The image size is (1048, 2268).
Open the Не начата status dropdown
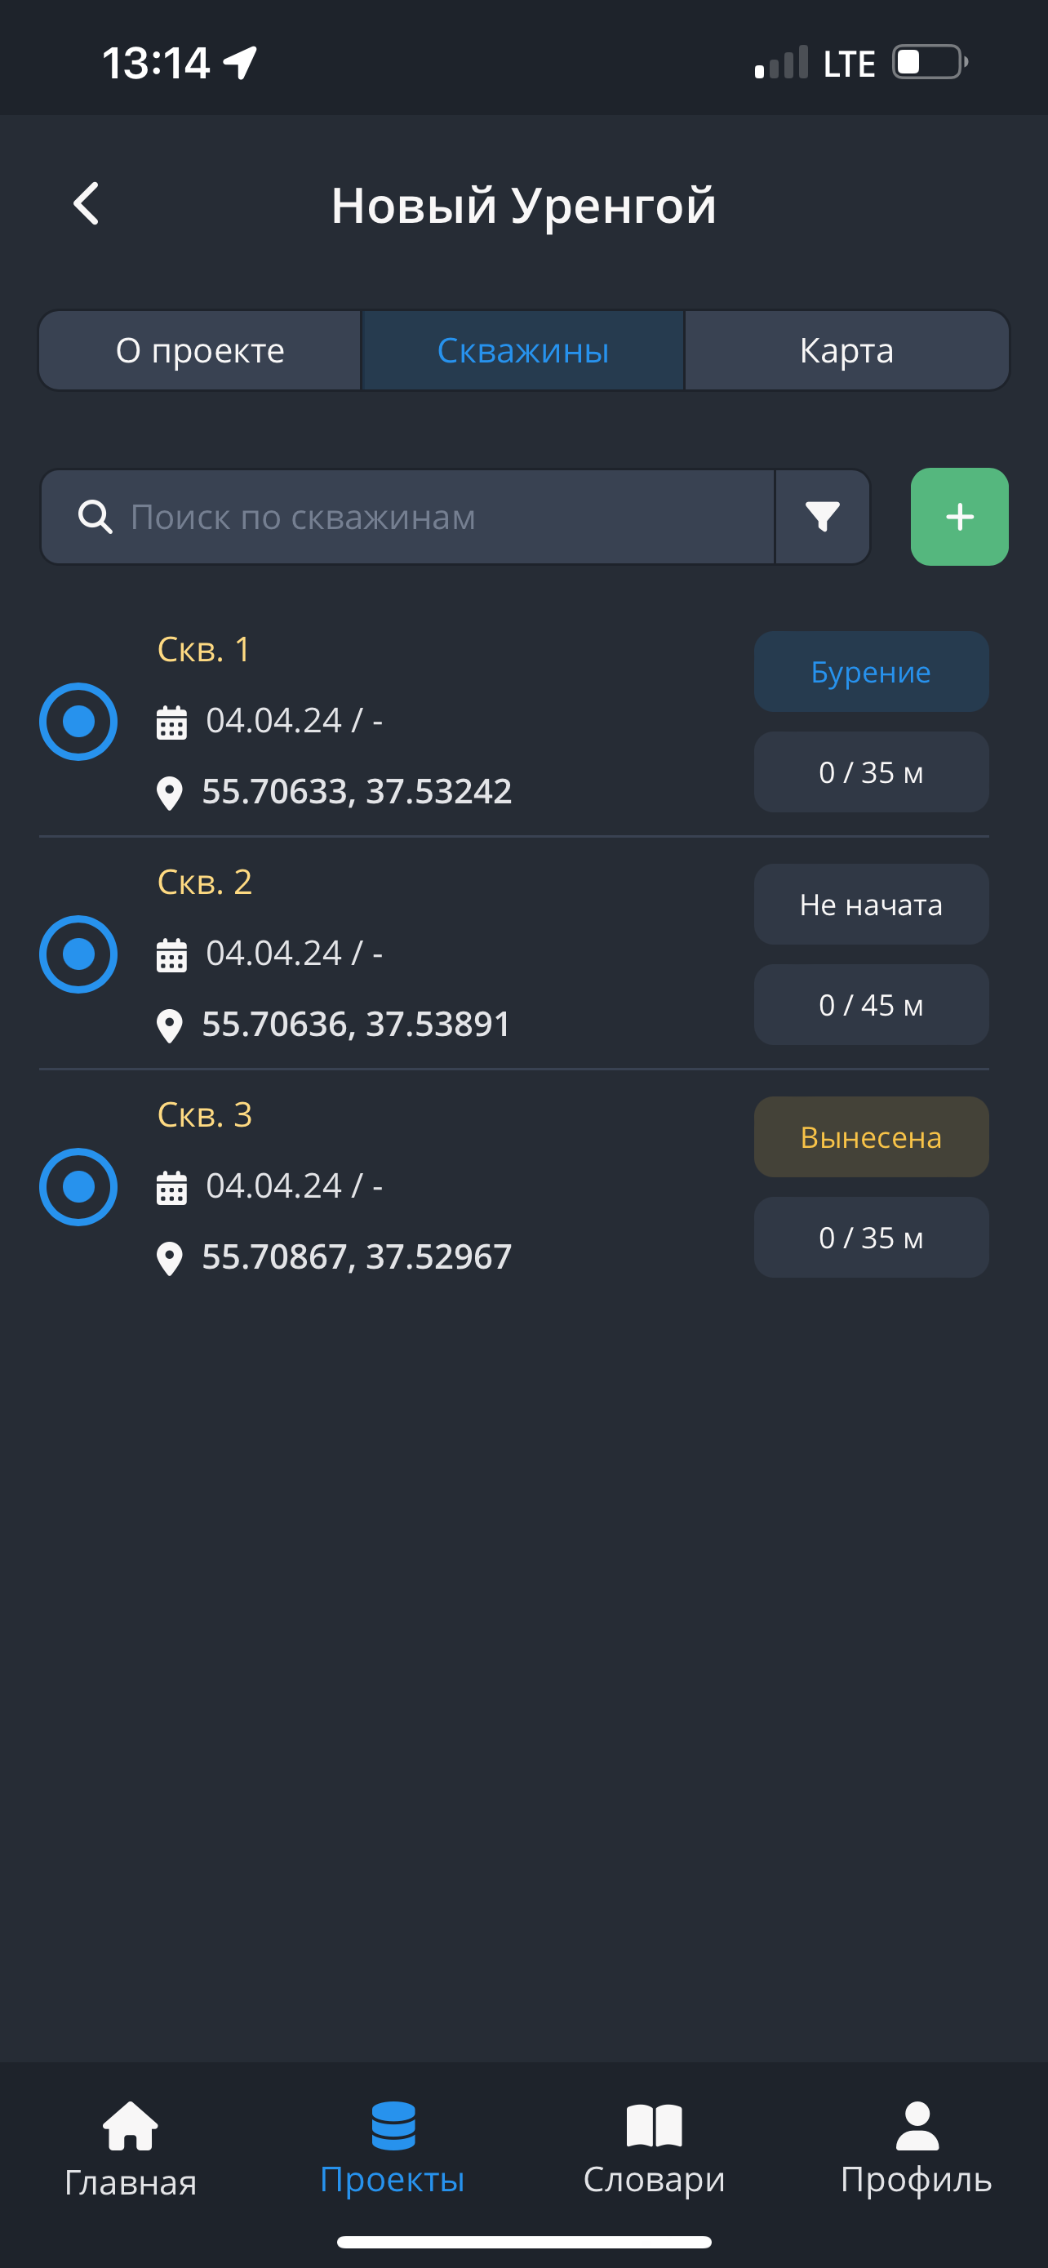click(871, 905)
